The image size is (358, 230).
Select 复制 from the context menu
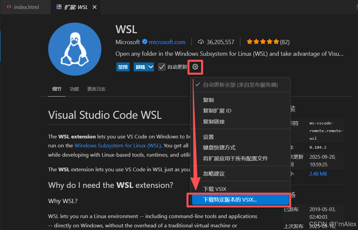[x=240, y=100]
